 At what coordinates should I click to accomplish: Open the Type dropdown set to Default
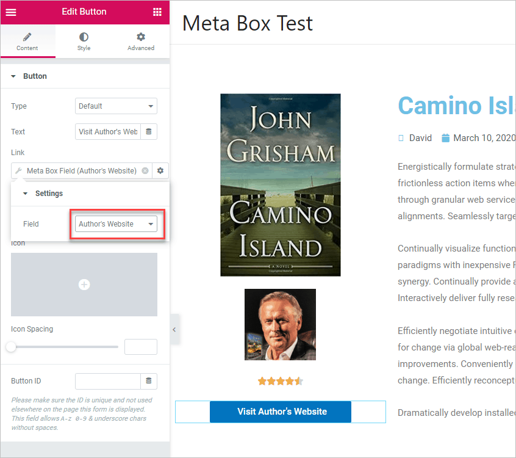coord(116,106)
